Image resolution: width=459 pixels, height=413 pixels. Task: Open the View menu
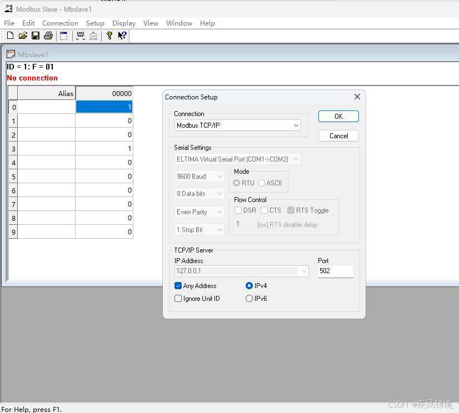point(151,23)
